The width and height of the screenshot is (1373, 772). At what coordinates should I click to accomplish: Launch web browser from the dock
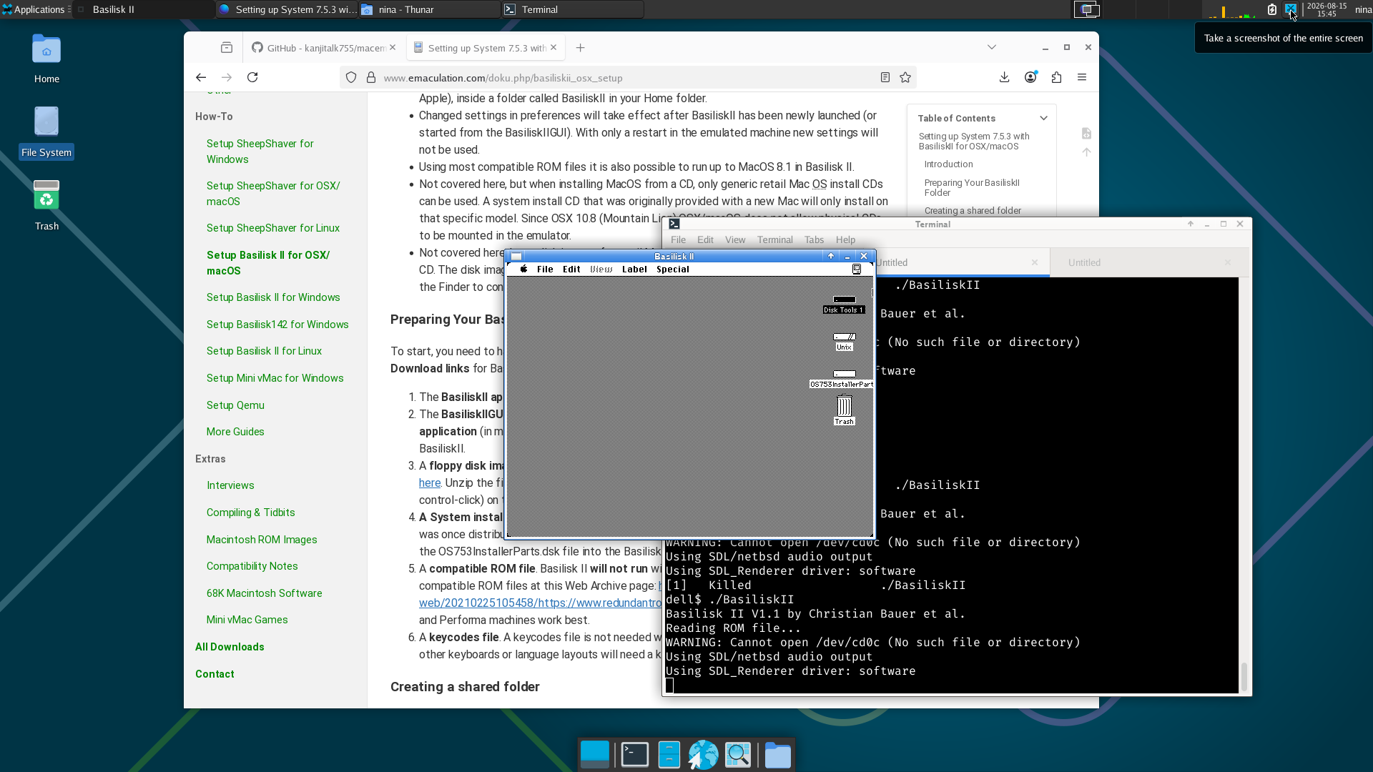(704, 755)
